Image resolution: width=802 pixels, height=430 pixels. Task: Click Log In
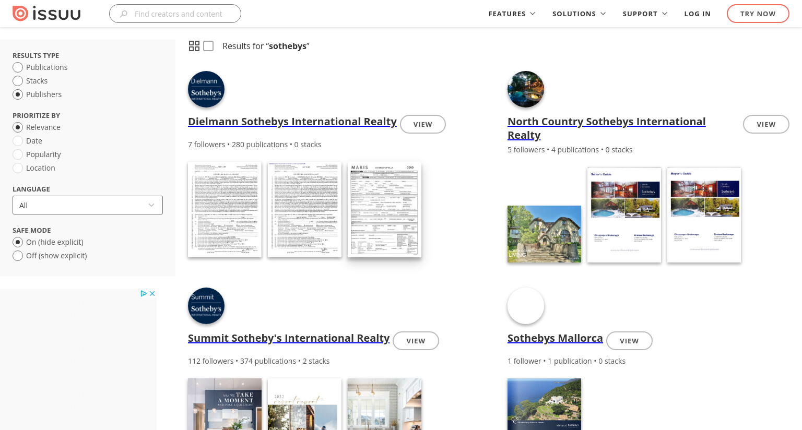pyautogui.click(x=698, y=14)
